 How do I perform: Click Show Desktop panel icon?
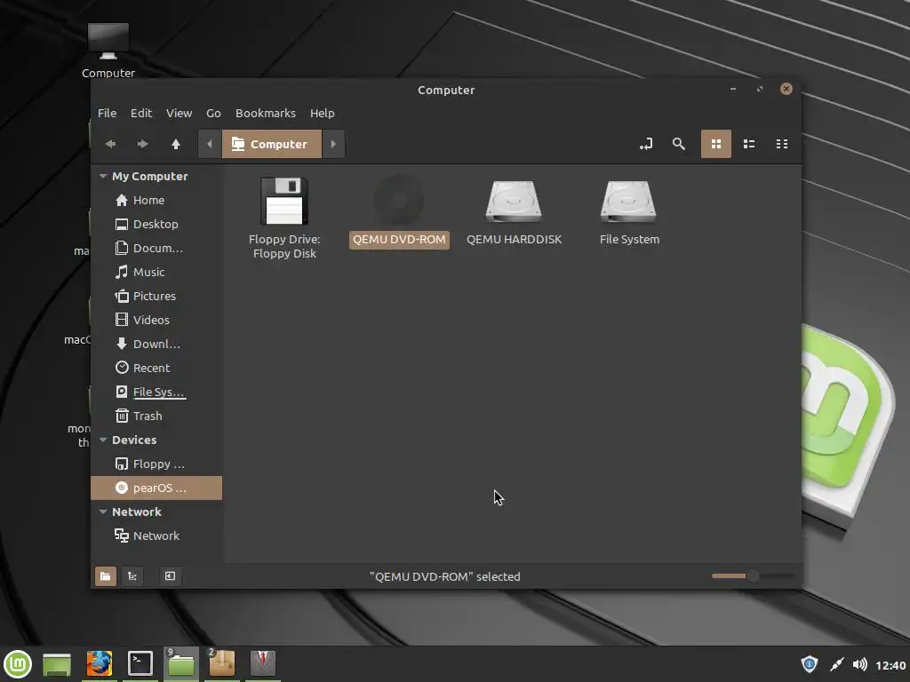pos(57,664)
